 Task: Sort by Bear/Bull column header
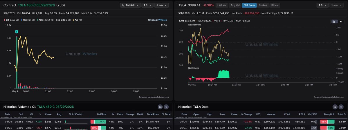point(329,114)
